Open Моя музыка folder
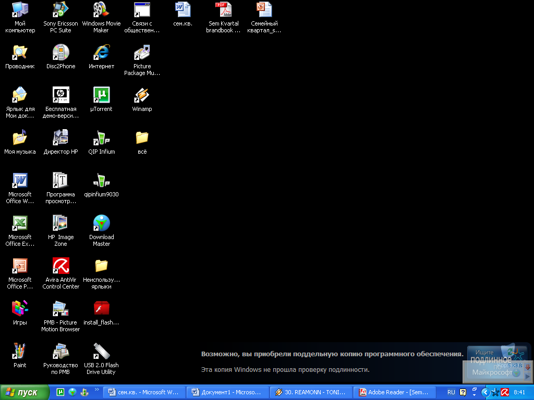Viewport: 534px width, 400px height. click(x=20, y=143)
